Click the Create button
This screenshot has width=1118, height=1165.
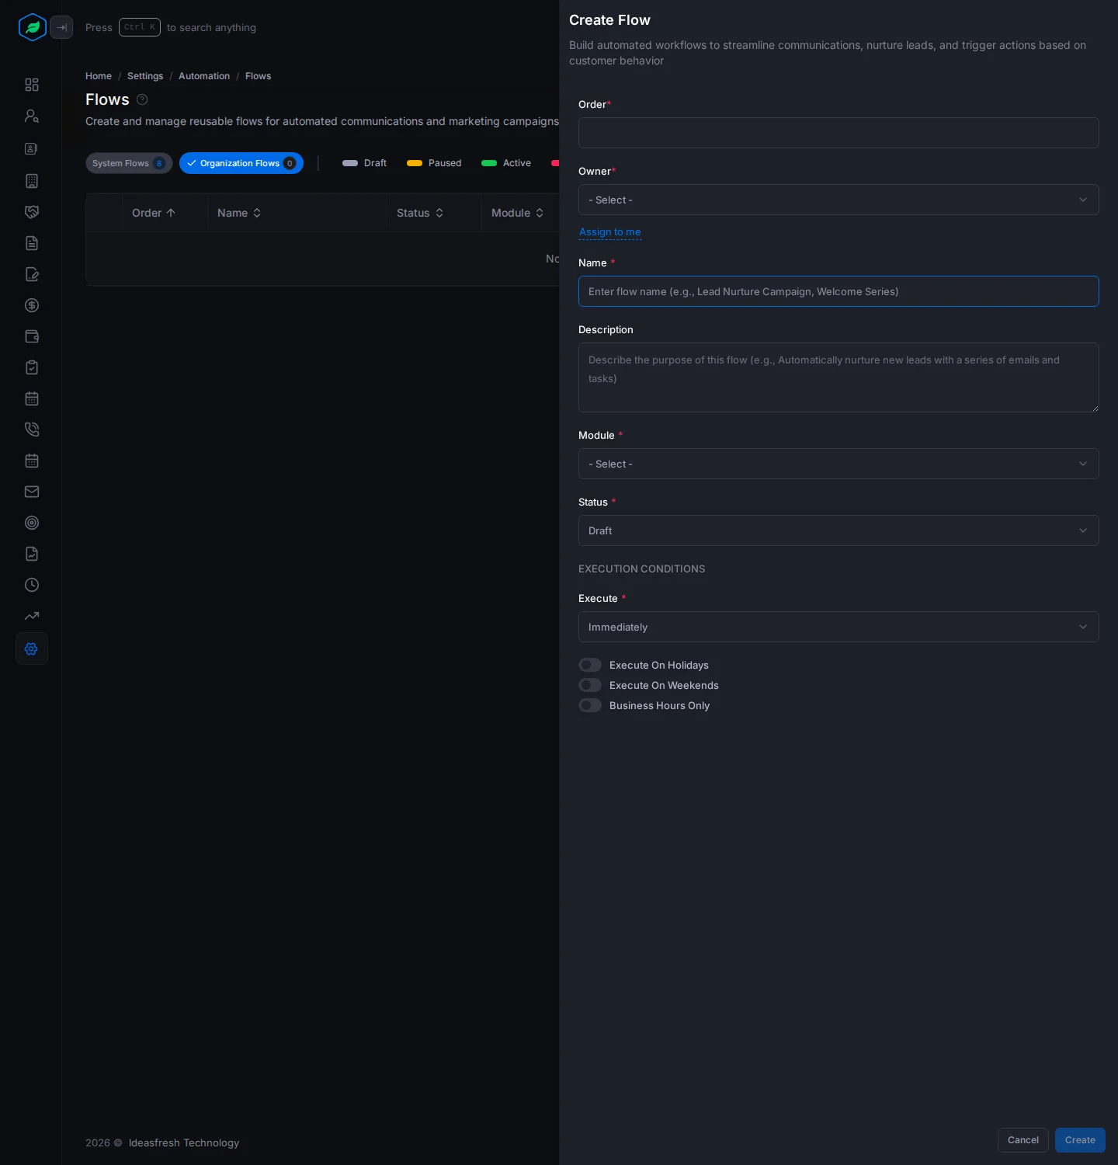coord(1080,1140)
